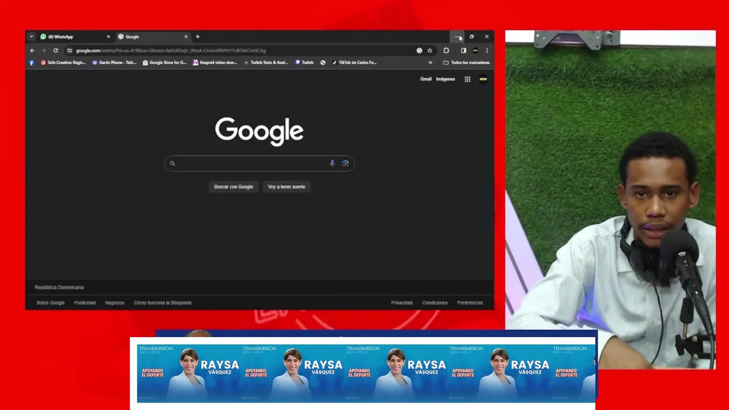
Task: Open Publicidad footer link
Action: 85,303
